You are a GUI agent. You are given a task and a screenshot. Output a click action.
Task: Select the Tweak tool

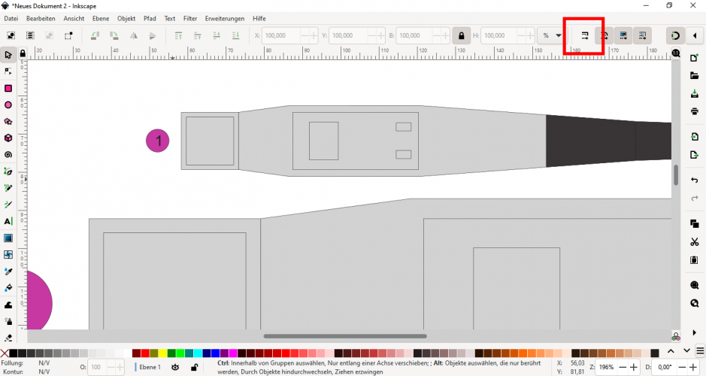point(8,305)
